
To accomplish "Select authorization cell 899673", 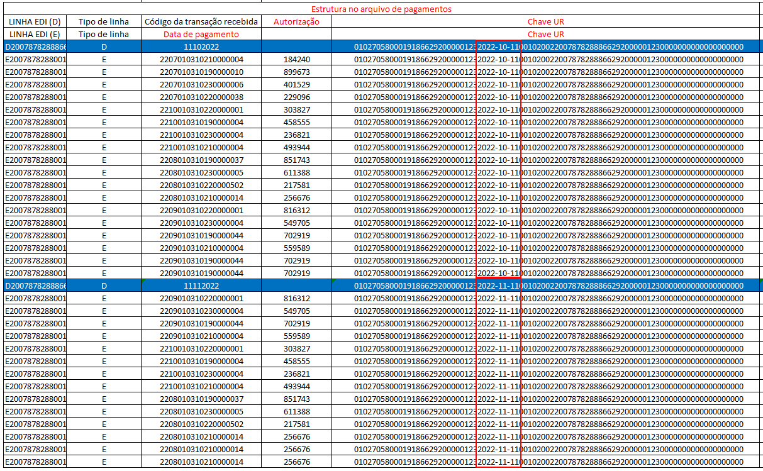I will 296,72.
